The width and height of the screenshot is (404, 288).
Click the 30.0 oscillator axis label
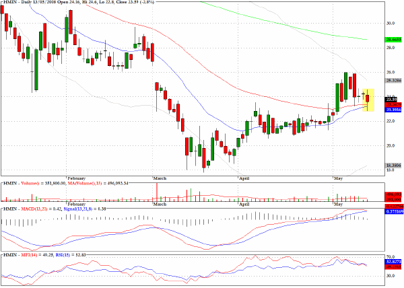pyautogui.click(x=391, y=276)
